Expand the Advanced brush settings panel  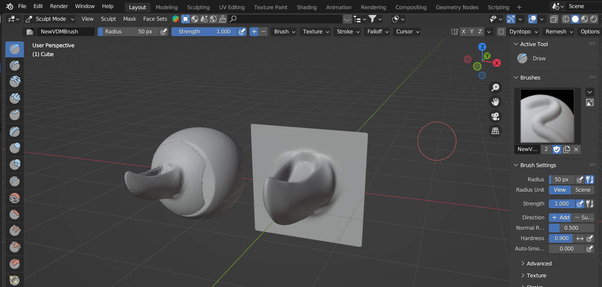539,264
